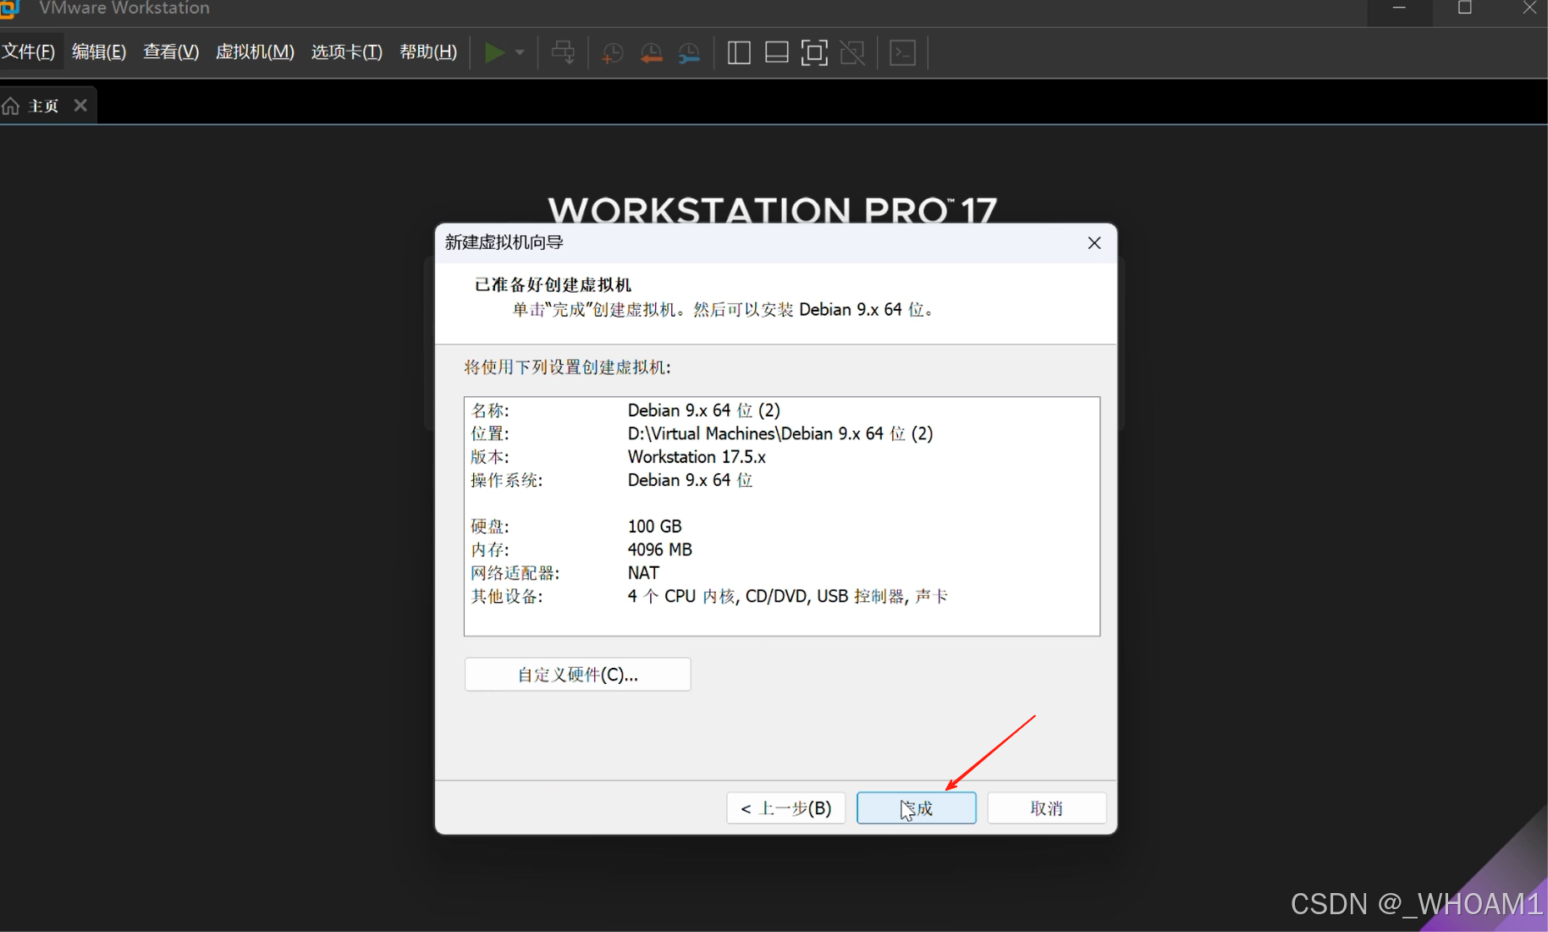This screenshot has width=1548, height=932.
Task: Click 完成 to create the virtual machine
Action: 917,808
